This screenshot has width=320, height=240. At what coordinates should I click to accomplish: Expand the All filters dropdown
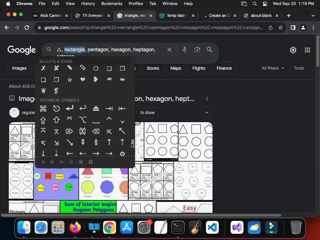[272, 68]
